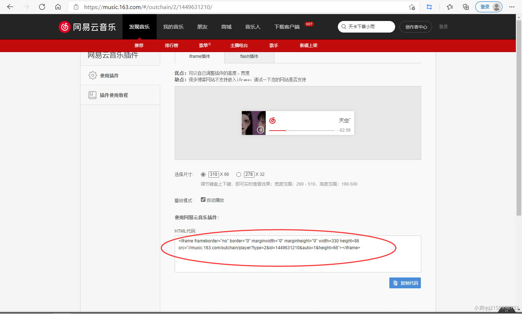Click the NetEase Cloud Music logo
This screenshot has width=522, height=314.
tap(87, 27)
